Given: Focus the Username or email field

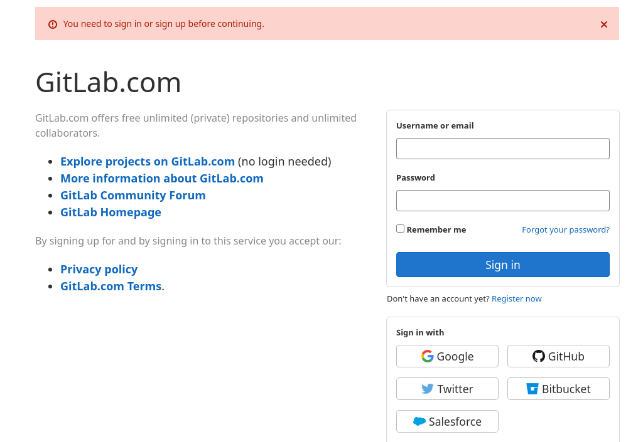Looking at the screenshot, I should pyautogui.click(x=503, y=149).
